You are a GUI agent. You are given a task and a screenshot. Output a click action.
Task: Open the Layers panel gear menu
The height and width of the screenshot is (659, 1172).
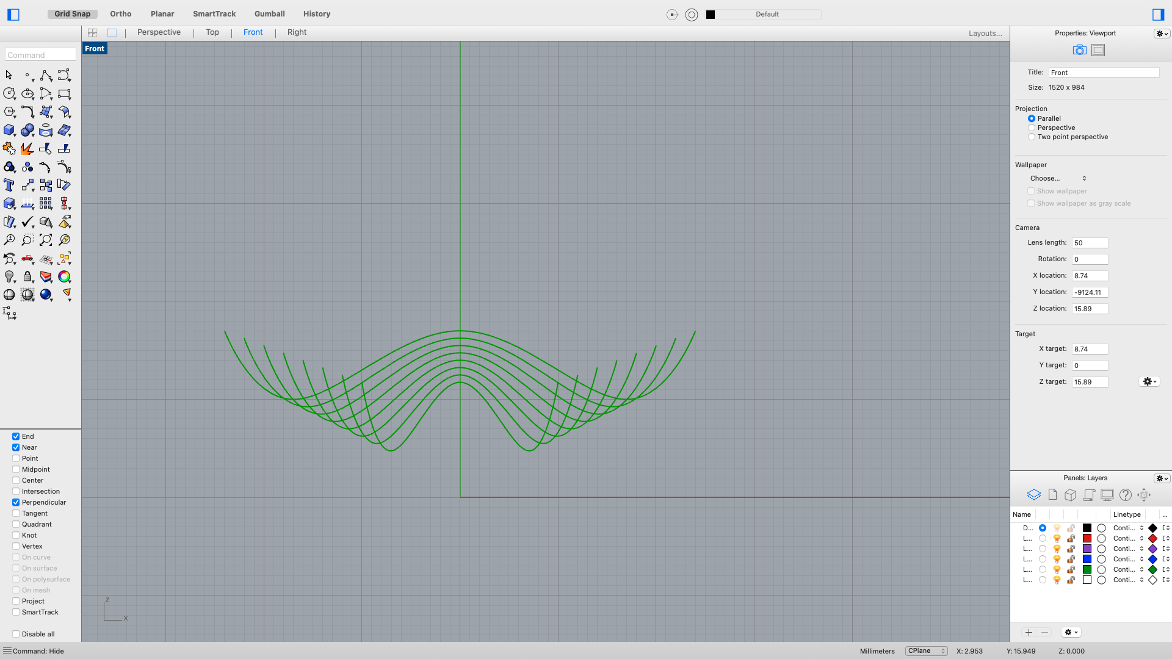point(1160,478)
